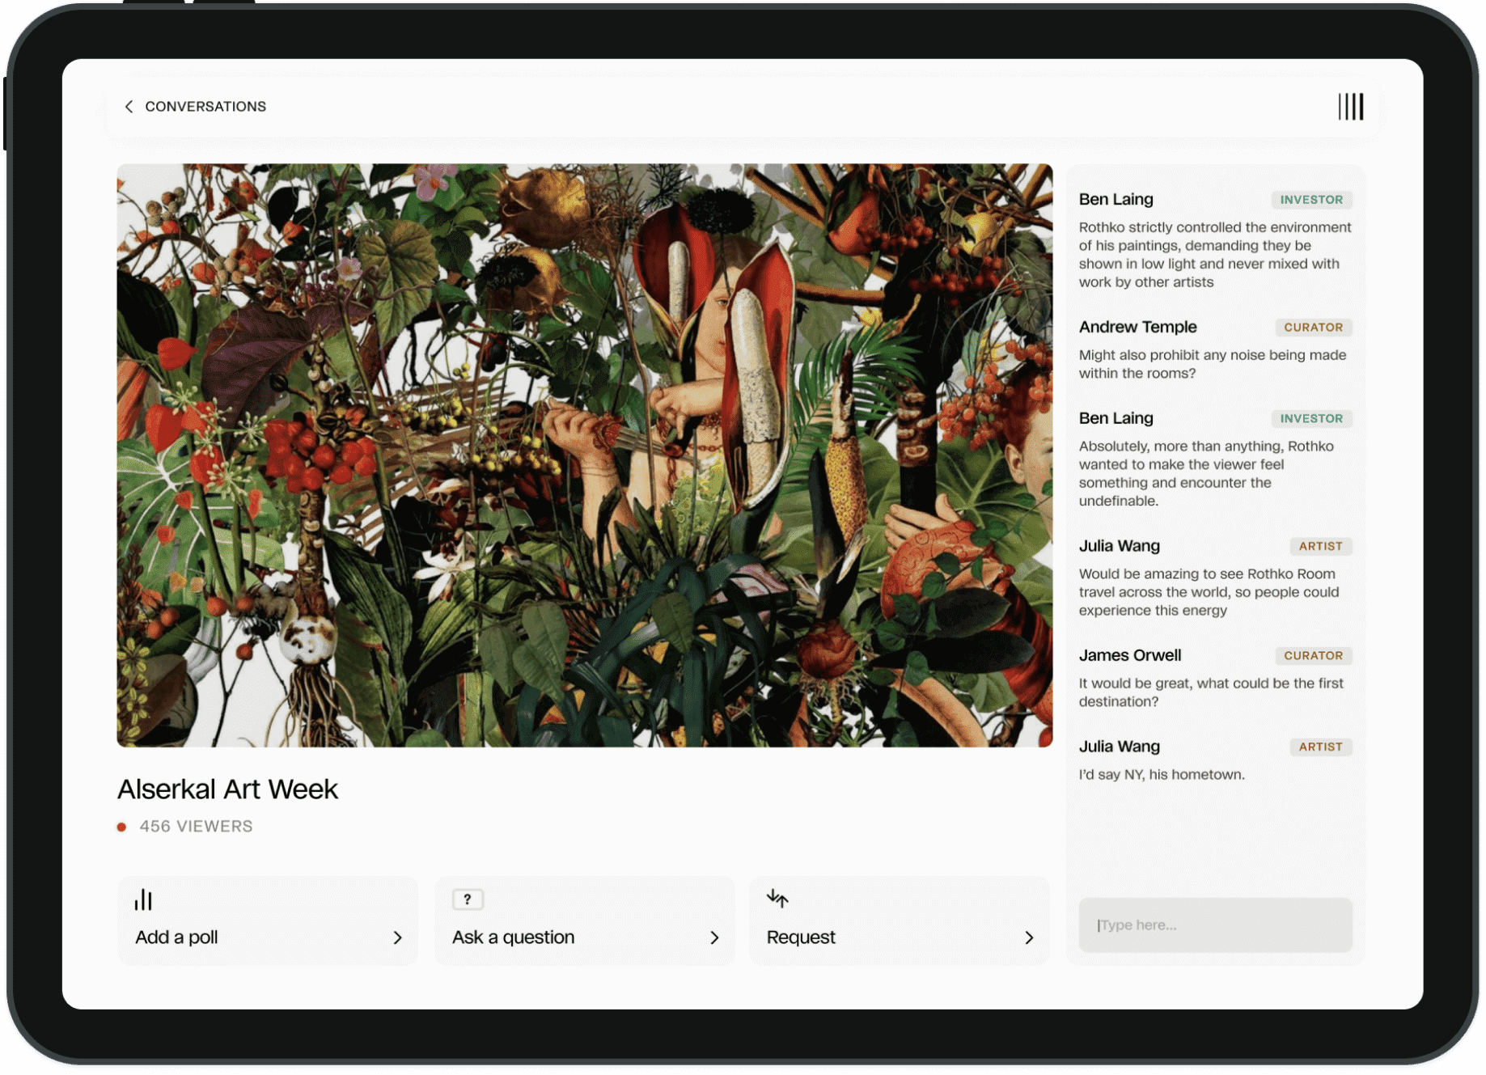The height and width of the screenshot is (1075, 1486).
Task: Click CURATOR badge beside Andrew Temple
Action: point(1313,328)
